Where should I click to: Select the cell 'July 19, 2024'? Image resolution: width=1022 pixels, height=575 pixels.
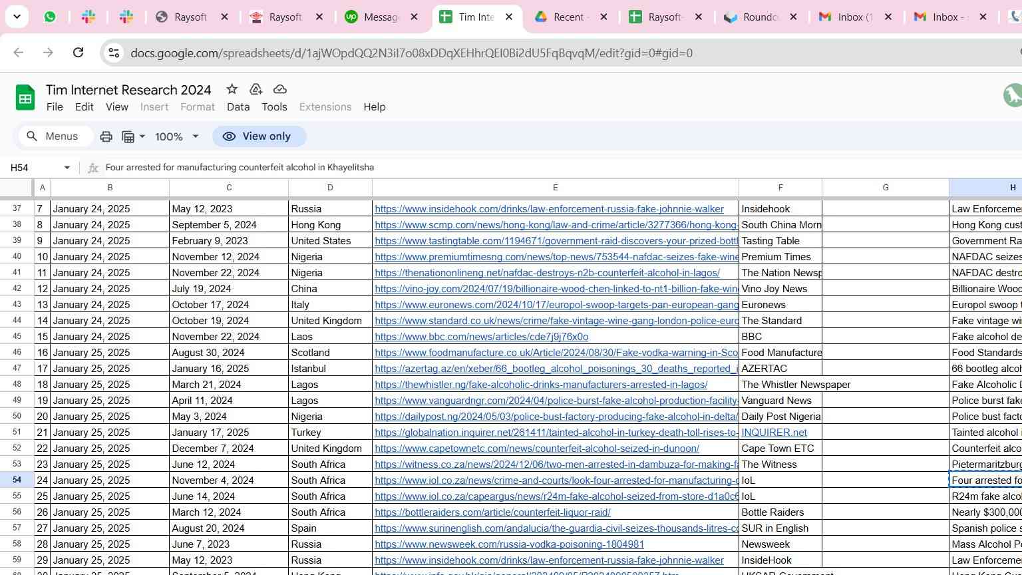pos(229,288)
